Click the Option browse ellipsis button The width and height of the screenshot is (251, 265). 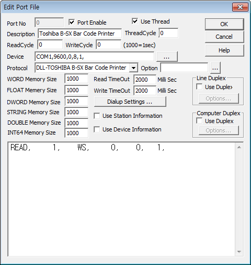215,68
